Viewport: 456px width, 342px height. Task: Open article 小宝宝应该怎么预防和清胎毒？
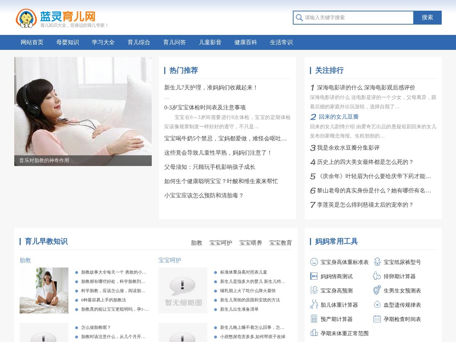click(204, 196)
